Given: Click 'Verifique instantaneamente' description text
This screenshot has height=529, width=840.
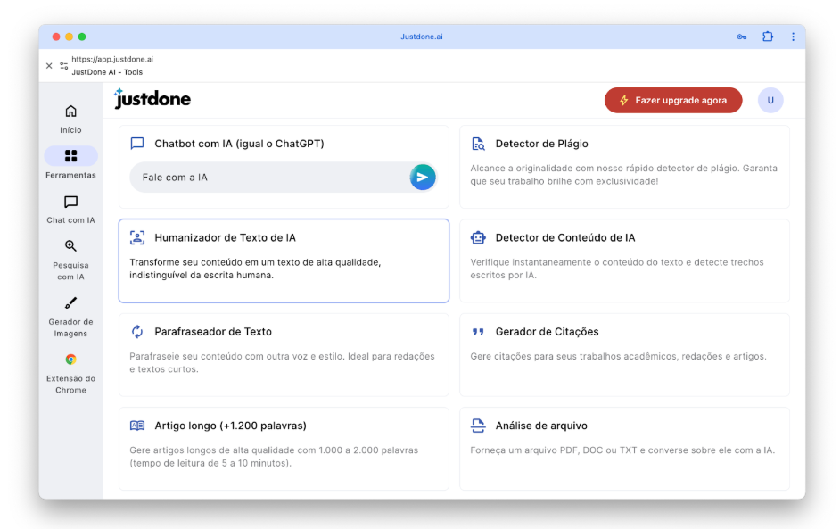Looking at the screenshot, I should 616,269.
